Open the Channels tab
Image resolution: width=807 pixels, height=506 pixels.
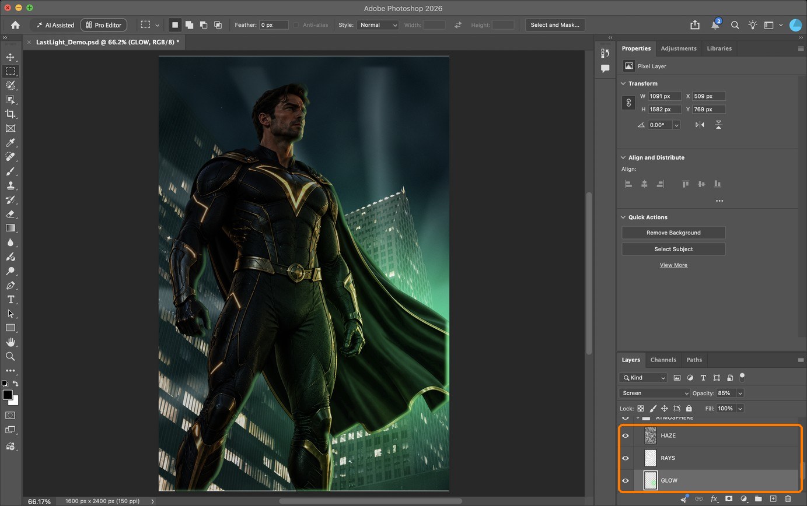click(663, 360)
